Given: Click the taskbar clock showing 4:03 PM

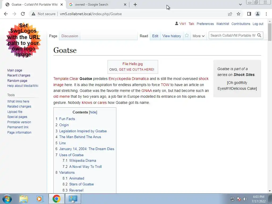Looking at the screenshot, I should pyautogui.click(x=258, y=199).
